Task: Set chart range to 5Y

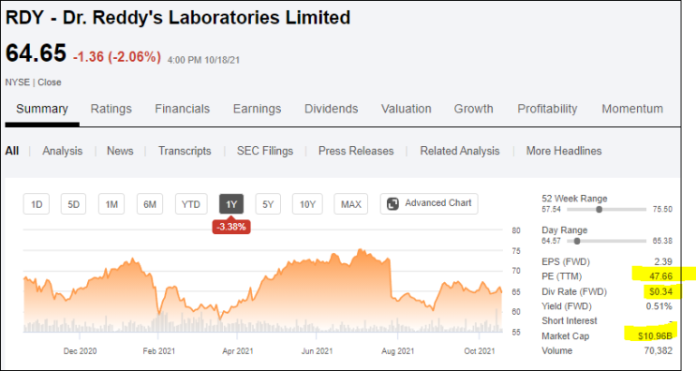Action: [268, 204]
